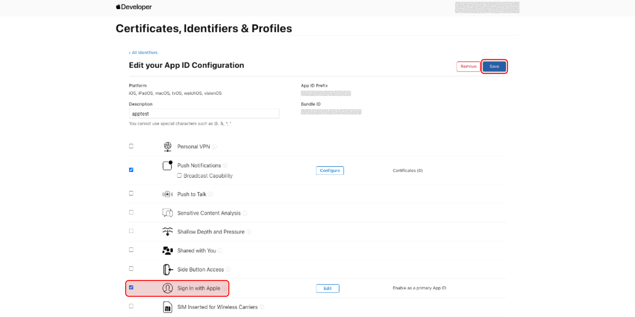Click the 'Edit your App ID Configuration' heading
The width and height of the screenshot is (635, 317).
(186, 65)
